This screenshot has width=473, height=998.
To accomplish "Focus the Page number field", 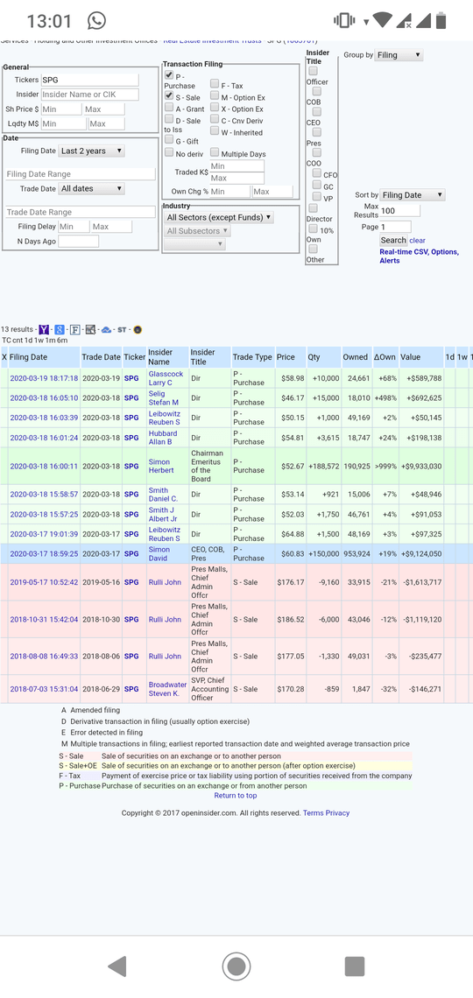I will click(x=395, y=227).
